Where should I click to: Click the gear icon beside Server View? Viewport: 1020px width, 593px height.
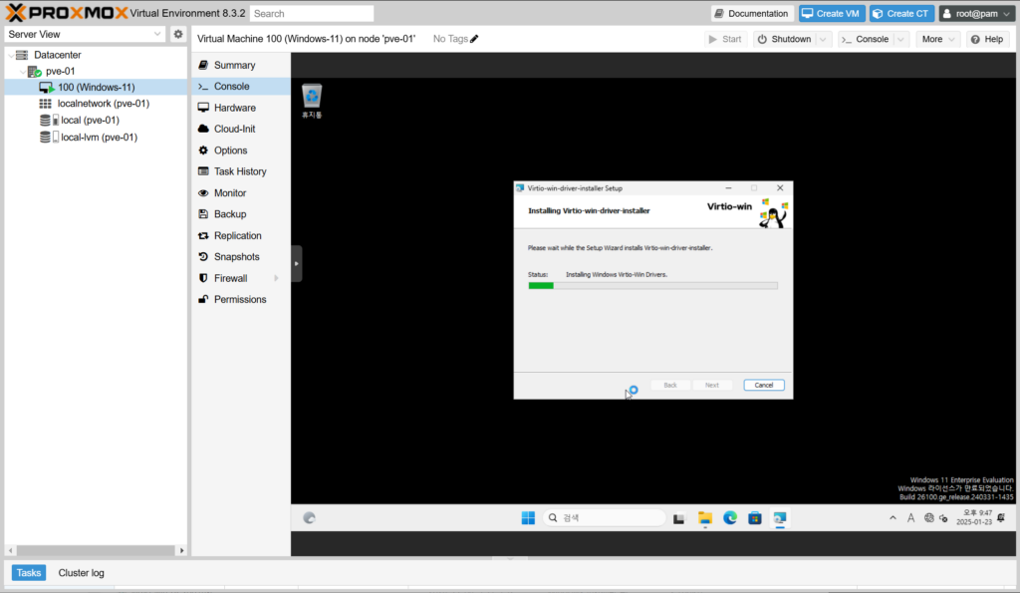178,34
